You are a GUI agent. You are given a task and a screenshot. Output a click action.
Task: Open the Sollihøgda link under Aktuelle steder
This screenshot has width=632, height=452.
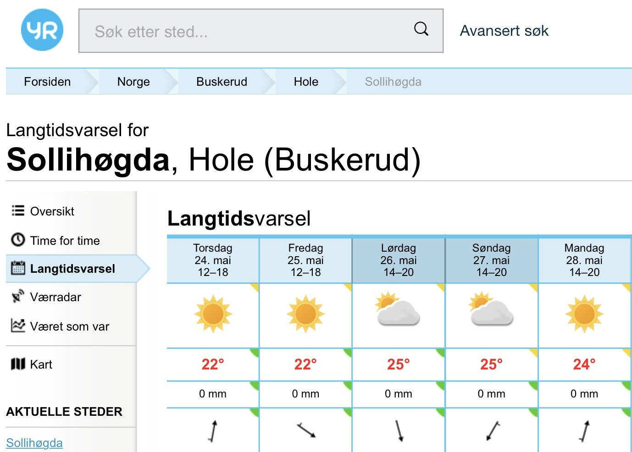[34, 443]
